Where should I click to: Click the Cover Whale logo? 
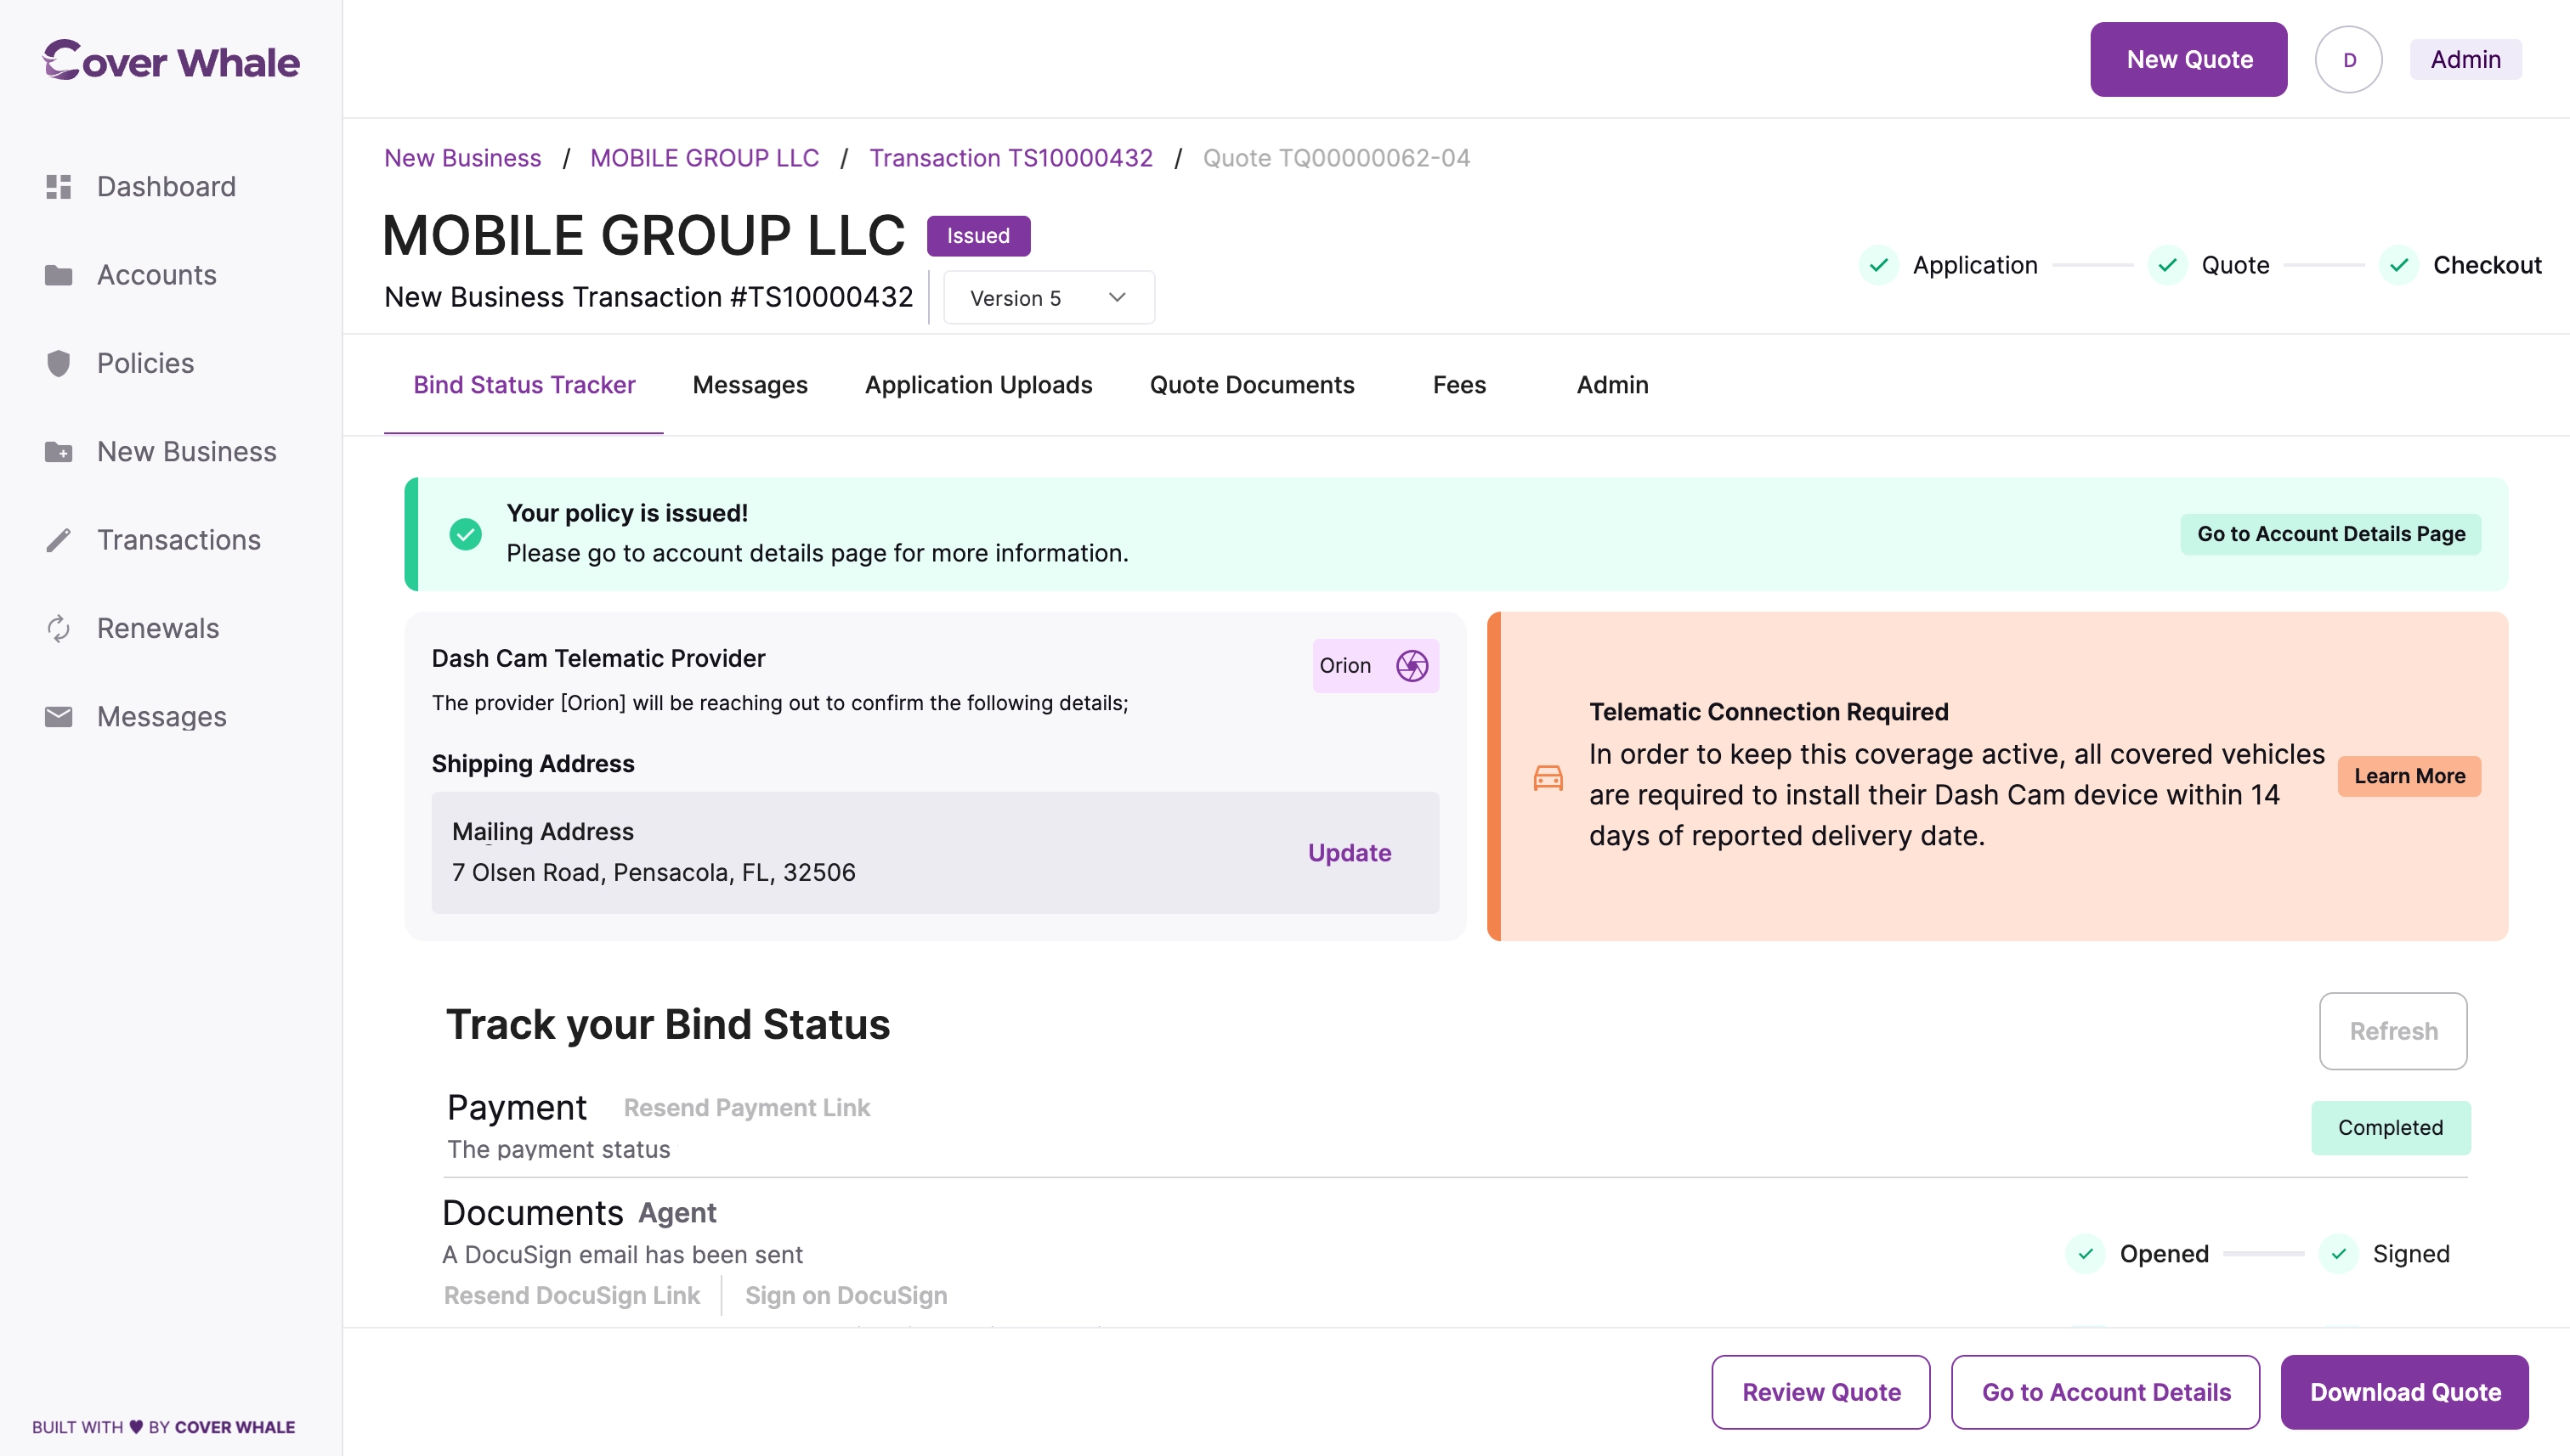[171, 61]
